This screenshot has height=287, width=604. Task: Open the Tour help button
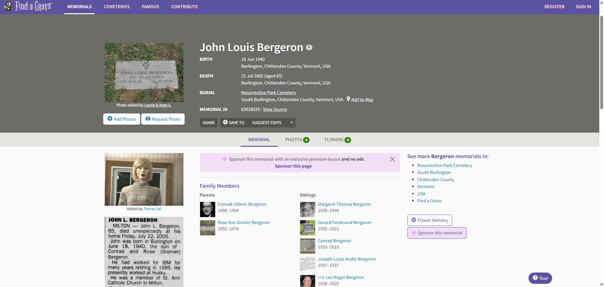pos(540,278)
